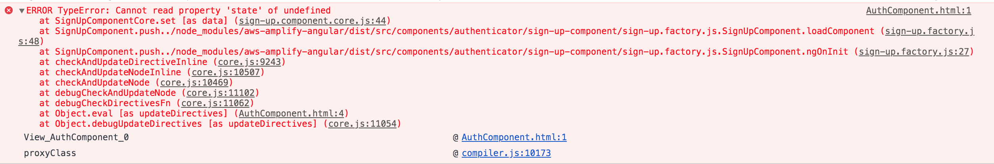Click the checkAndUpdateDirectiveInline frame text

[131, 62]
